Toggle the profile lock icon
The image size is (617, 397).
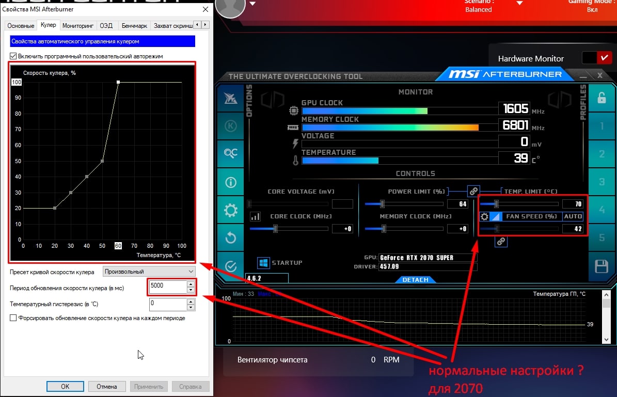pyautogui.click(x=602, y=98)
